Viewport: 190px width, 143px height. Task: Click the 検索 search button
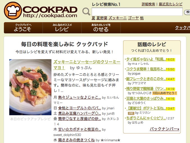(x=187, y=12)
